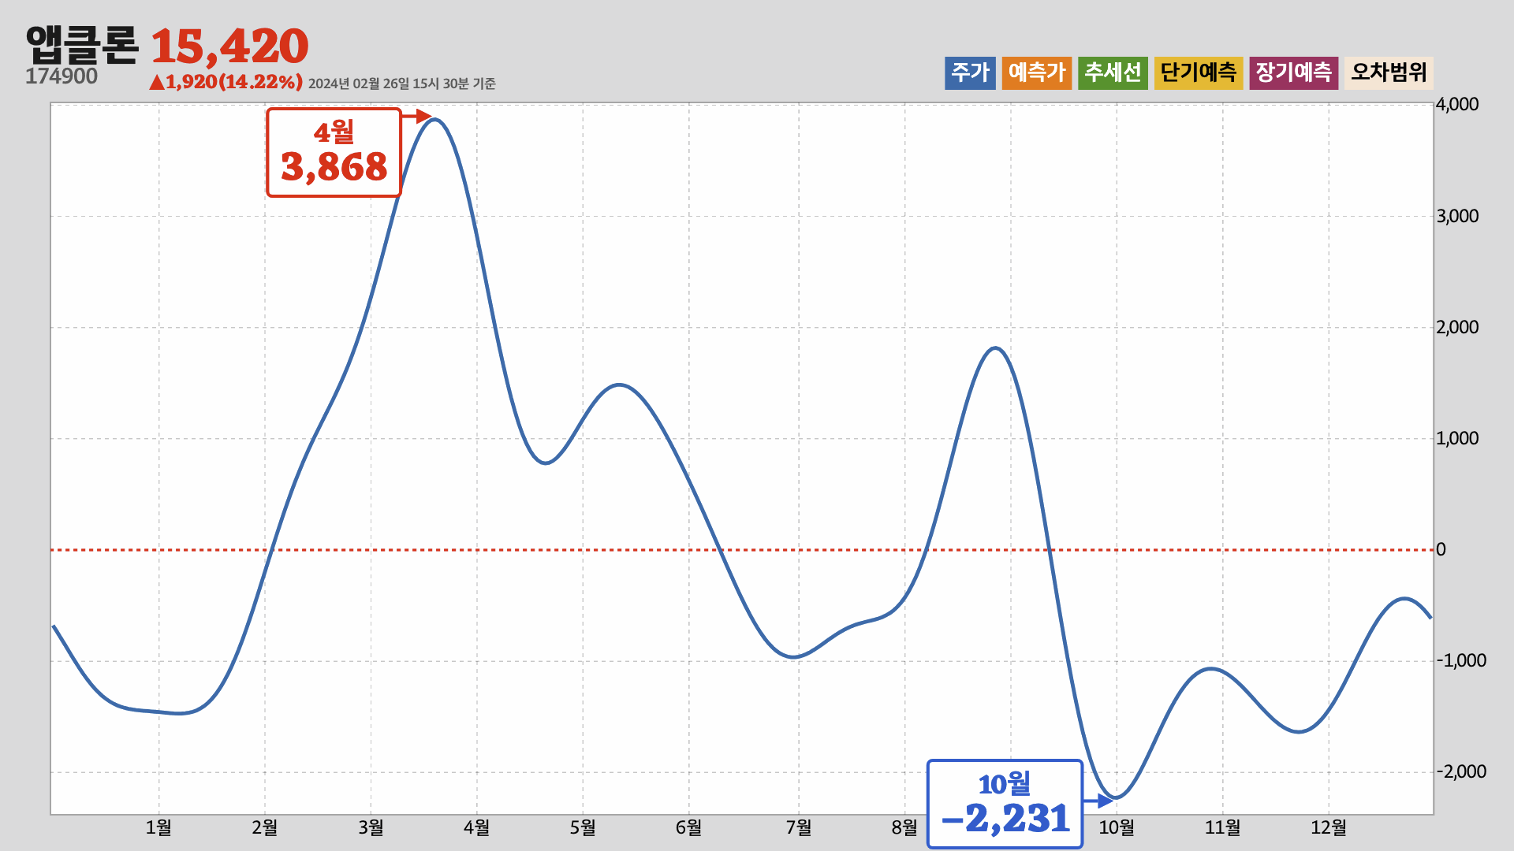
Task: Click the blue 주가 legend label
Action: [x=970, y=73]
